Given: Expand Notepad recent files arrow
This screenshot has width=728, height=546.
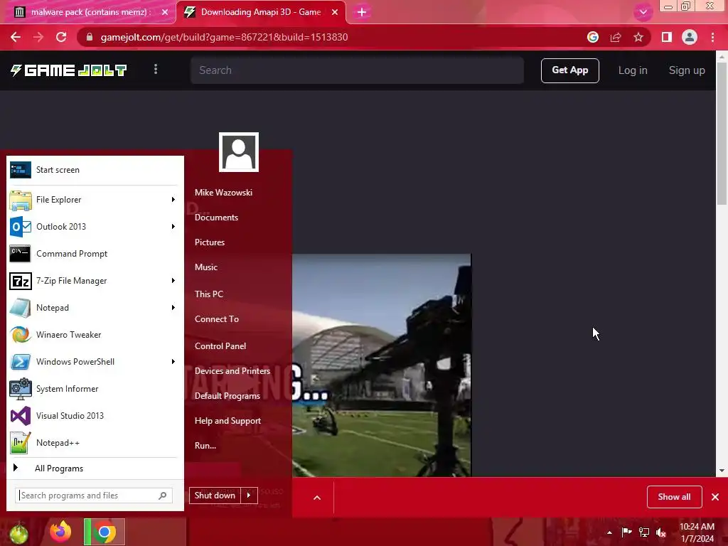Looking at the screenshot, I should pyautogui.click(x=173, y=308).
